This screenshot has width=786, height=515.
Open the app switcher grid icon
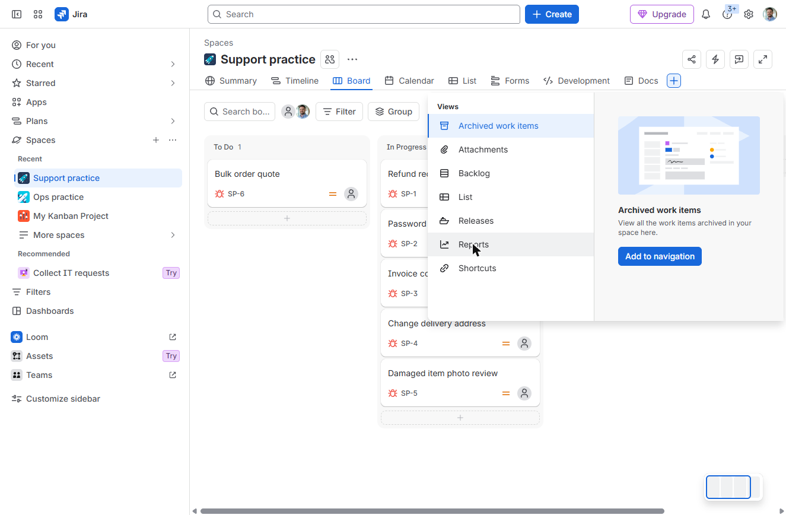[x=38, y=14]
